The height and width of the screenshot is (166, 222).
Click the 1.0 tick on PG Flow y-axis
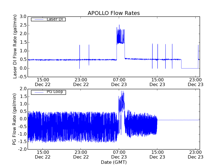click(x=23, y=104)
